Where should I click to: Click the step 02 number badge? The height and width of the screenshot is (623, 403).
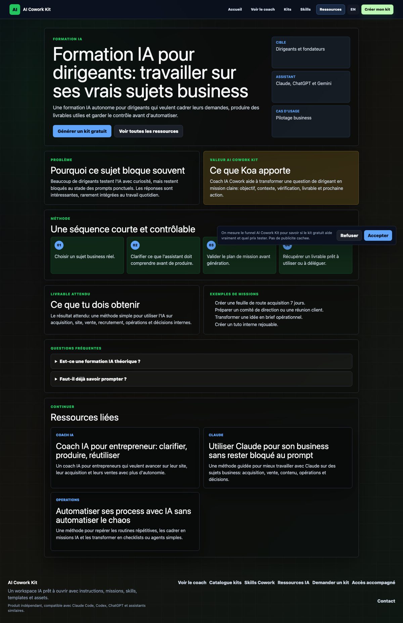coord(135,245)
